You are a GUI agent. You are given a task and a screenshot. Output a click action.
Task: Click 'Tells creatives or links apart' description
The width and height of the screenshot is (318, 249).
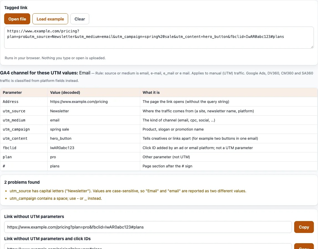[200, 138]
